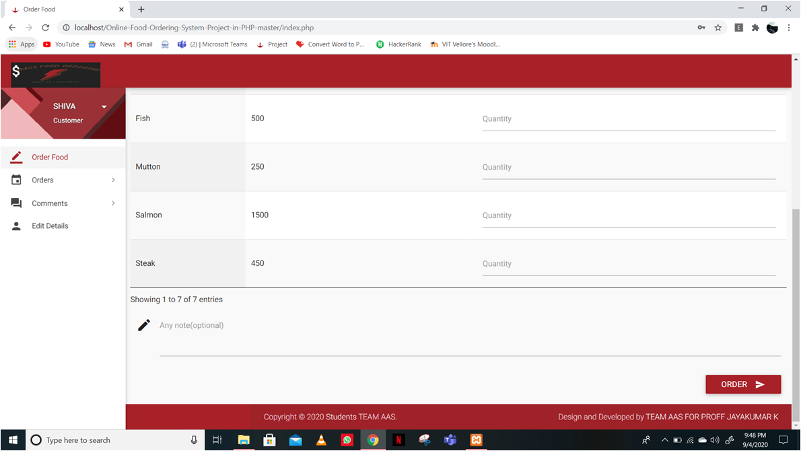The width and height of the screenshot is (801, 451).
Task: Open Gmail from the bookmarks bar
Action: click(138, 44)
